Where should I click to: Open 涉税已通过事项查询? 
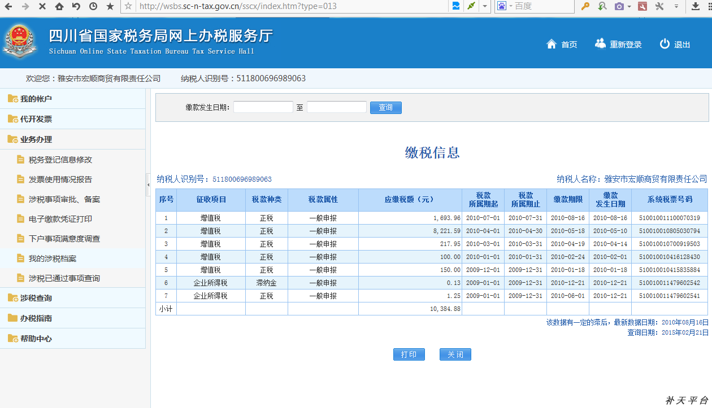[64, 278]
